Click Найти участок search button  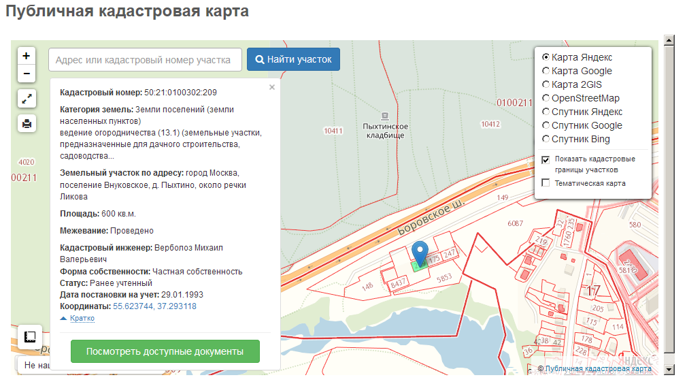[293, 59]
